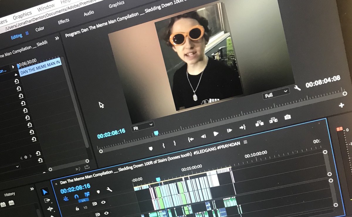Viewport: 352px width, 217px height.
Task: Play the sequence in the Program Monitor
Action: point(216,134)
